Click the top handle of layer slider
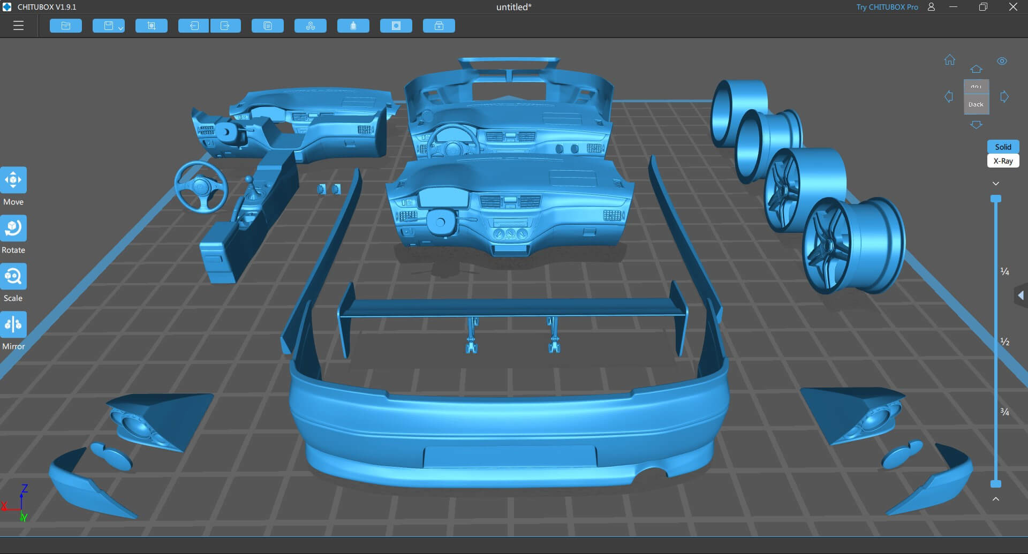The height and width of the screenshot is (554, 1028). tap(996, 199)
